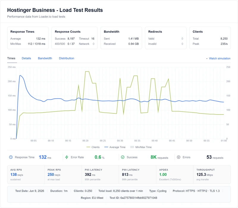Toggle Average Time series in legend

pos(115,147)
